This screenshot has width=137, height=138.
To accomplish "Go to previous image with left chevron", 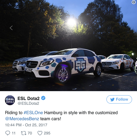I will pyautogui.click(x=11, y=28).
